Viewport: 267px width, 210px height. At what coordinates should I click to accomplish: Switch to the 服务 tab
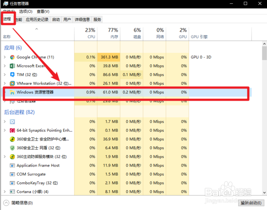tap(97, 19)
